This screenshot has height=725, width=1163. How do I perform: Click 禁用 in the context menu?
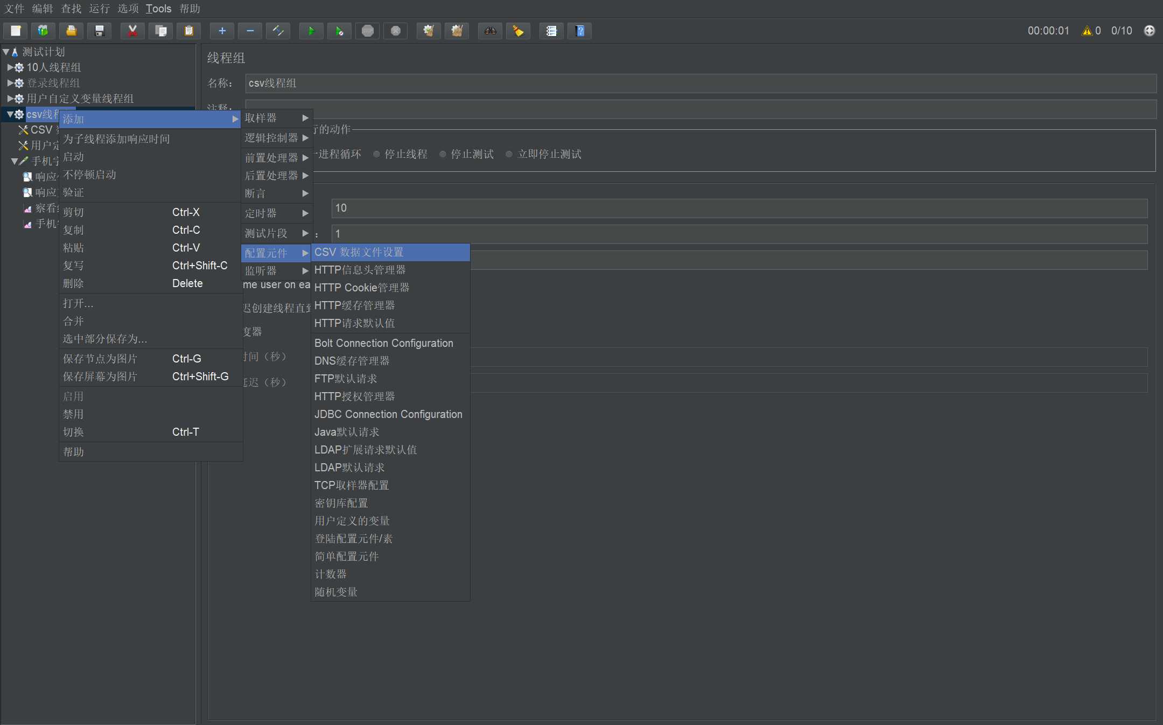click(151, 414)
